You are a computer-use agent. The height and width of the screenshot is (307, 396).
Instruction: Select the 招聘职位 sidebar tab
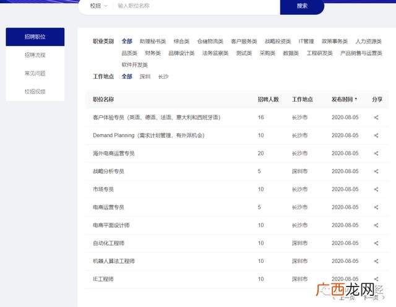pyautogui.click(x=35, y=37)
